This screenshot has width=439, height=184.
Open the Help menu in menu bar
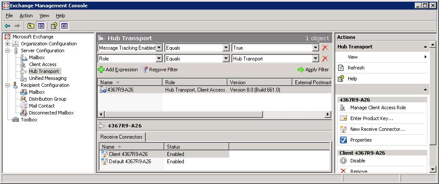click(60, 16)
